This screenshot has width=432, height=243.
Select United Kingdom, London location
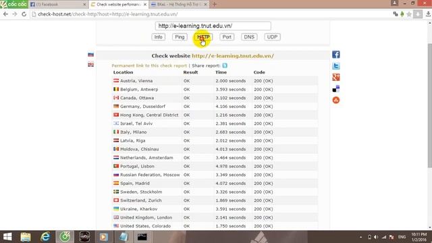(146, 217)
